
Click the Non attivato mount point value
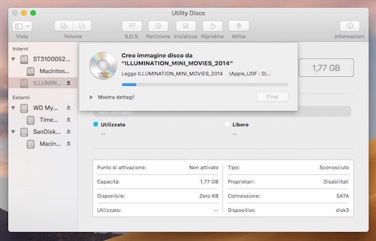tap(204, 168)
